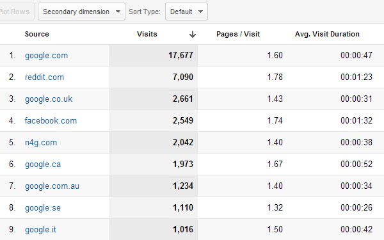The width and height of the screenshot is (384, 240).
Task: Open the google.se source link
Action: tap(43, 208)
